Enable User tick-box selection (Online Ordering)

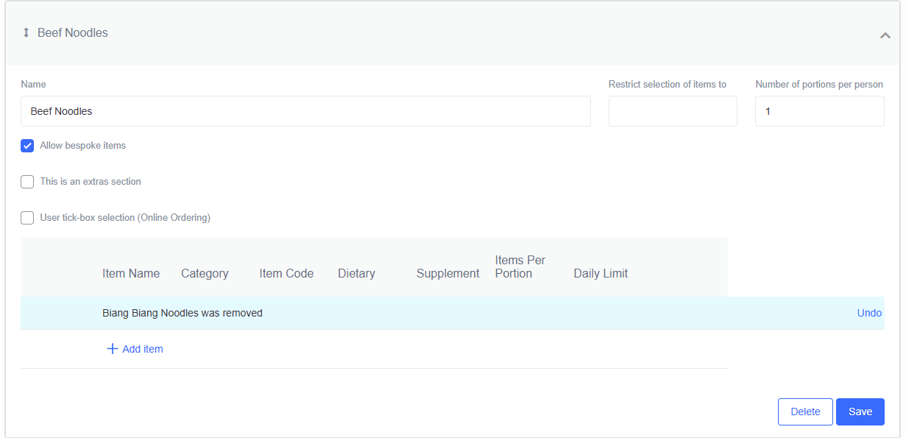pos(27,218)
